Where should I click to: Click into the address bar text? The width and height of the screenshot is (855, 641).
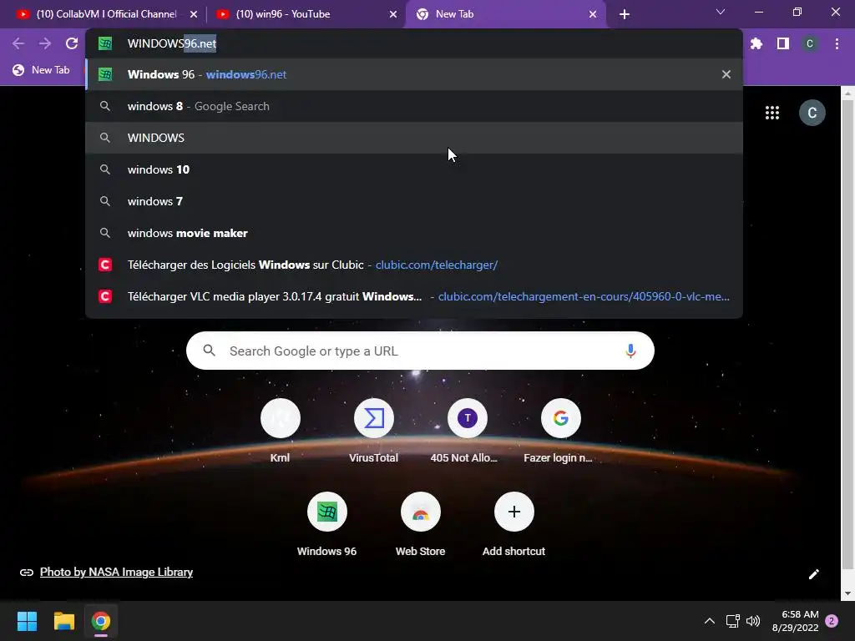click(172, 43)
